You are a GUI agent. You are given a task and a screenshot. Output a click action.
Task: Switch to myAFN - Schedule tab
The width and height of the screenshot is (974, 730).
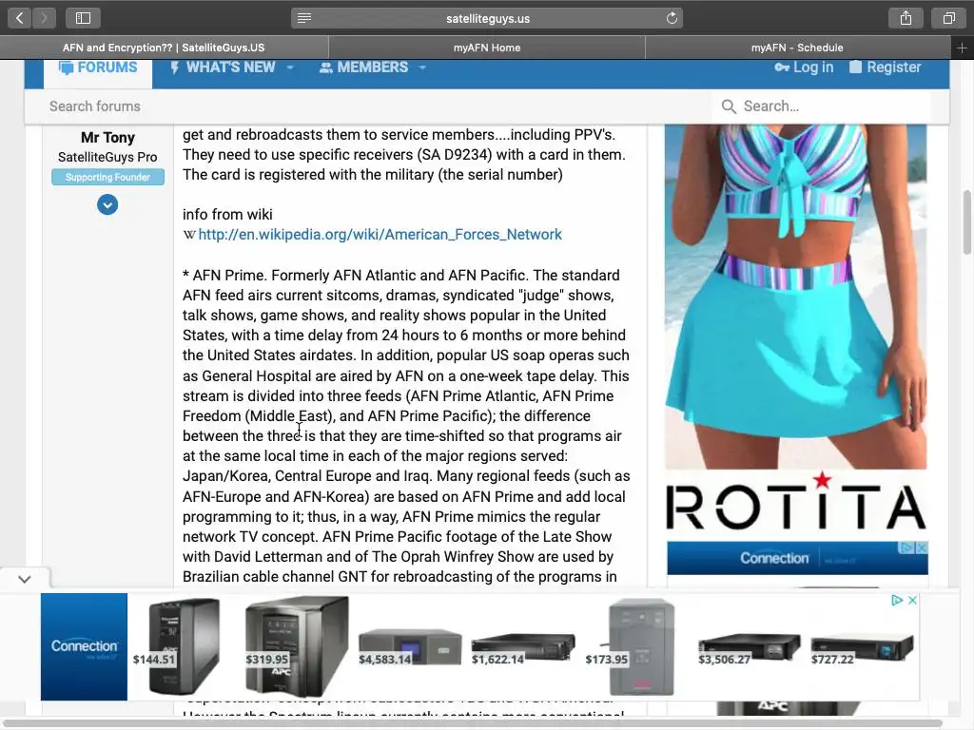[x=797, y=48]
